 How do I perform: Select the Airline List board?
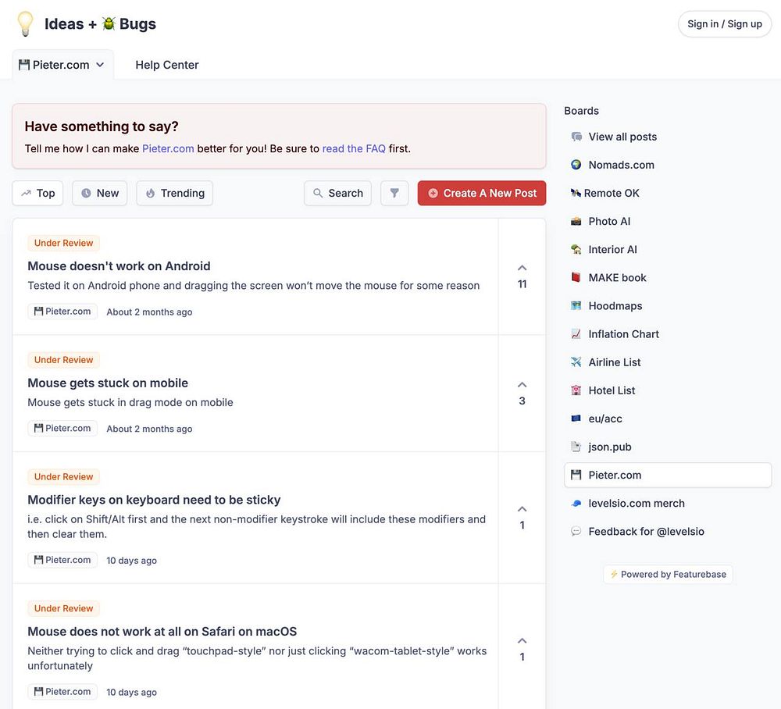[615, 362]
